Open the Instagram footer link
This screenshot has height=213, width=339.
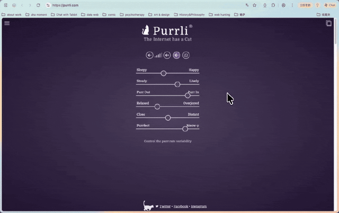[x=199, y=207]
